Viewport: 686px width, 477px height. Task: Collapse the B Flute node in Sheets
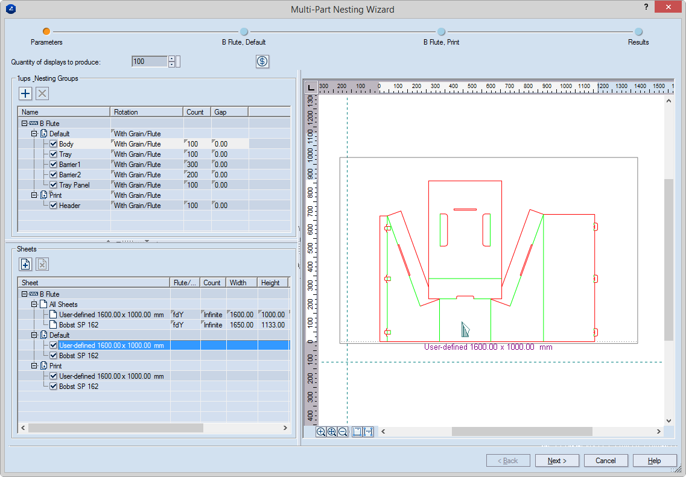tap(24, 294)
